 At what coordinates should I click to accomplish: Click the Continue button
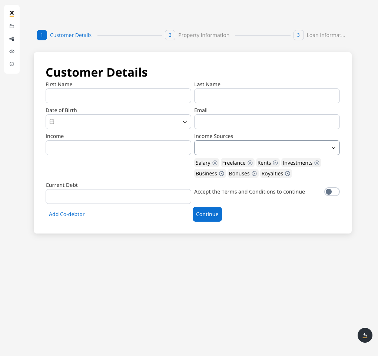click(207, 214)
